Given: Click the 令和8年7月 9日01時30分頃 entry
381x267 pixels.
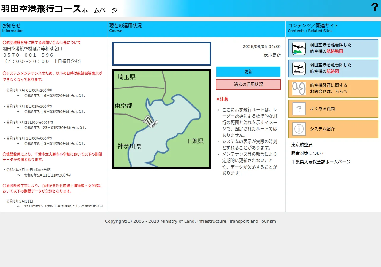Looking at the screenshot, I should point(27,106).
